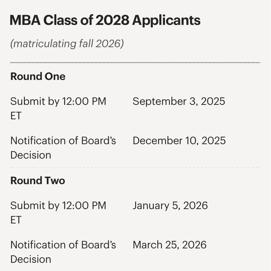Click the solid divider line under the subtitle
Viewport: 271px width, 271px height.
coord(135,63)
